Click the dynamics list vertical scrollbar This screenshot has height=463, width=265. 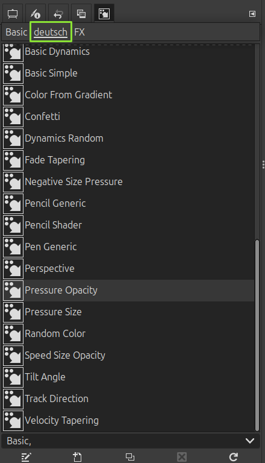tap(257, 335)
